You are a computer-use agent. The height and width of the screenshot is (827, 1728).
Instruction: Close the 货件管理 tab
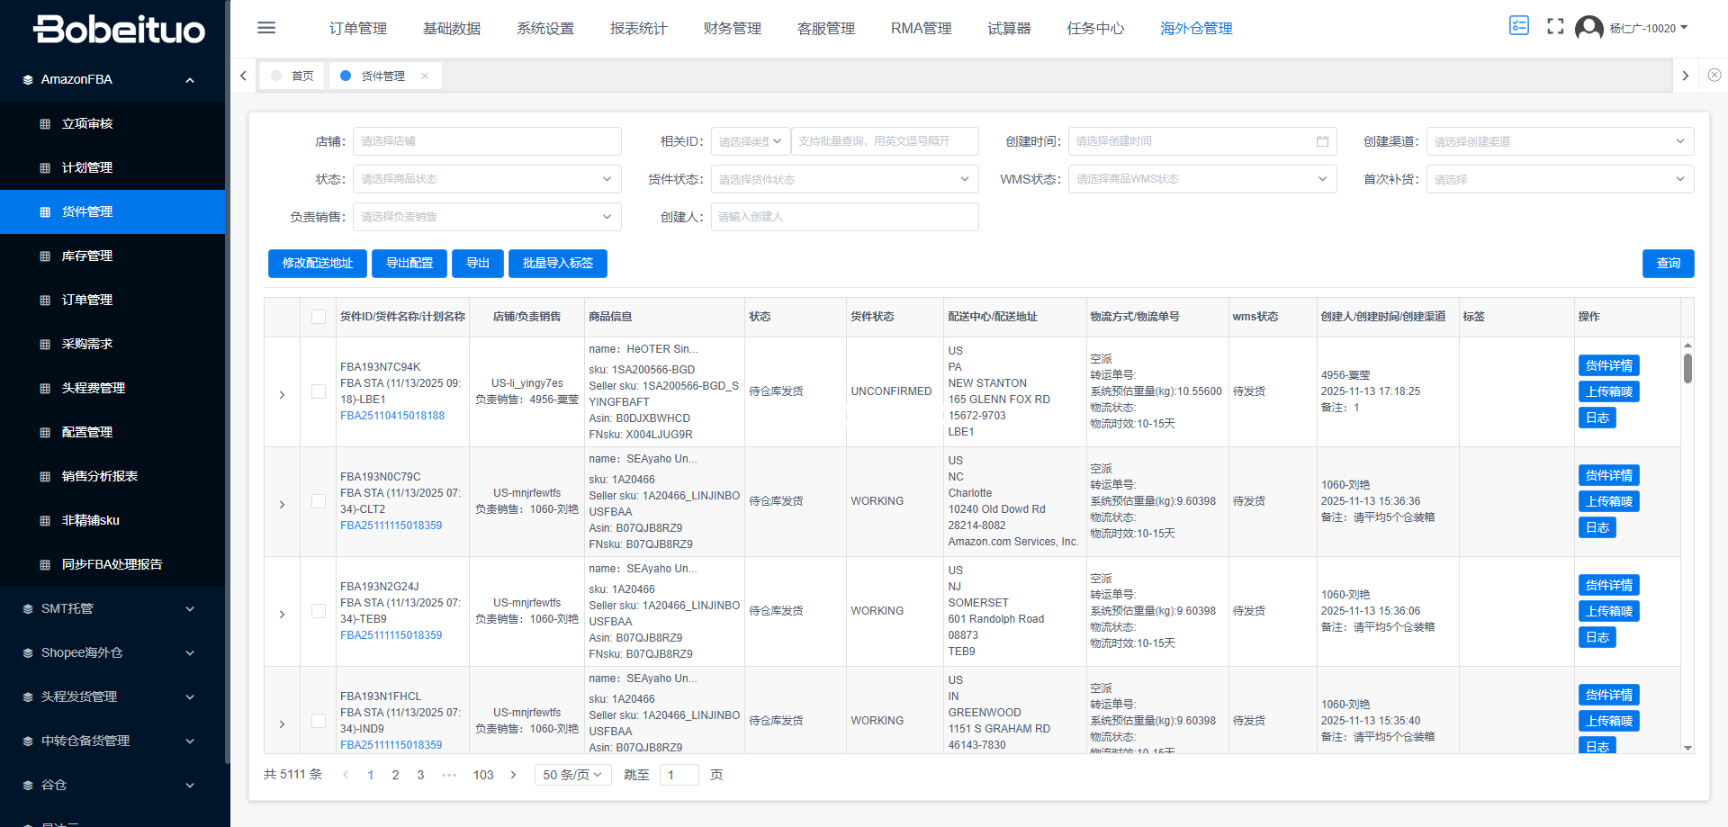425,76
